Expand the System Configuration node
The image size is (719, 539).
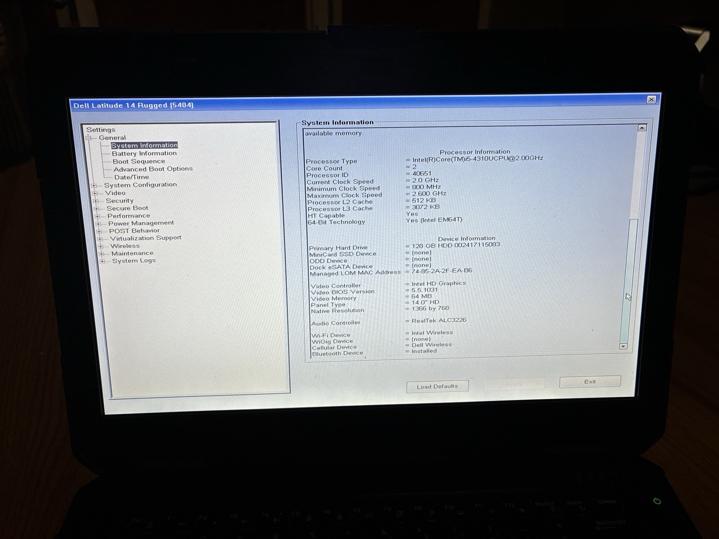pos(94,186)
